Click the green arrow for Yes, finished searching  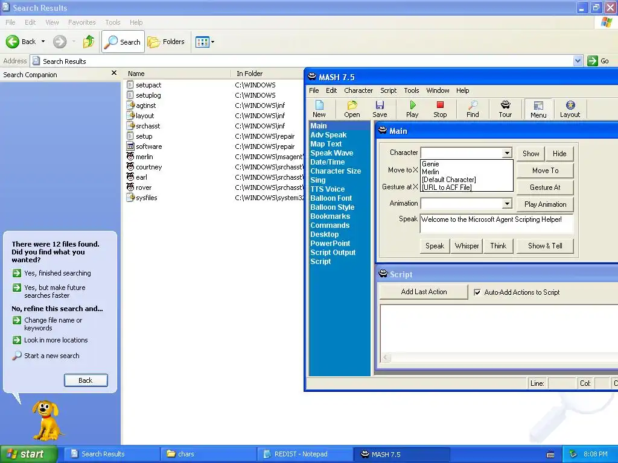point(16,273)
